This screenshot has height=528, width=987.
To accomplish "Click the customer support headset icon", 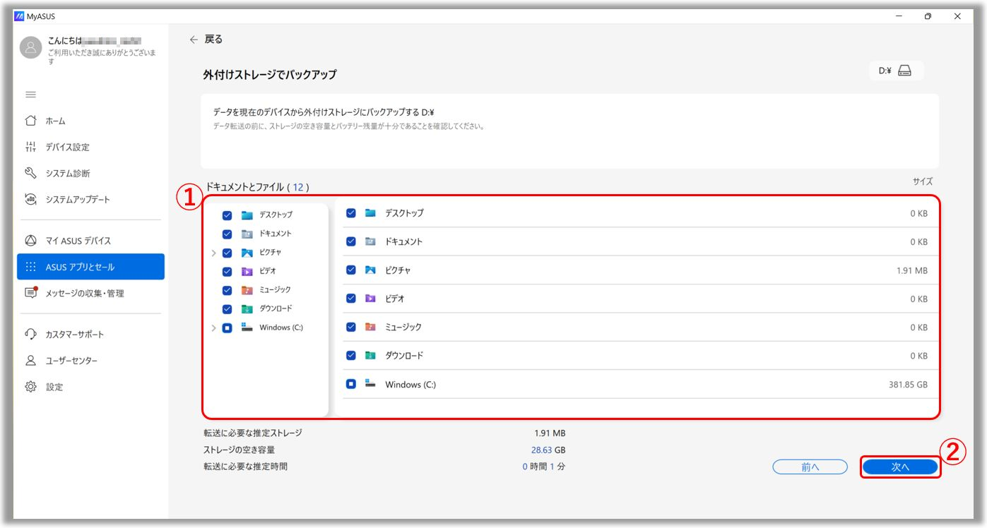I will click(30, 334).
